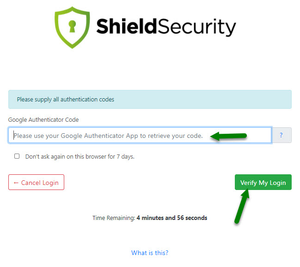Click the left arrow in the Cancel Login button
Viewport: 300px width, 267px height.
coord(16,183)
